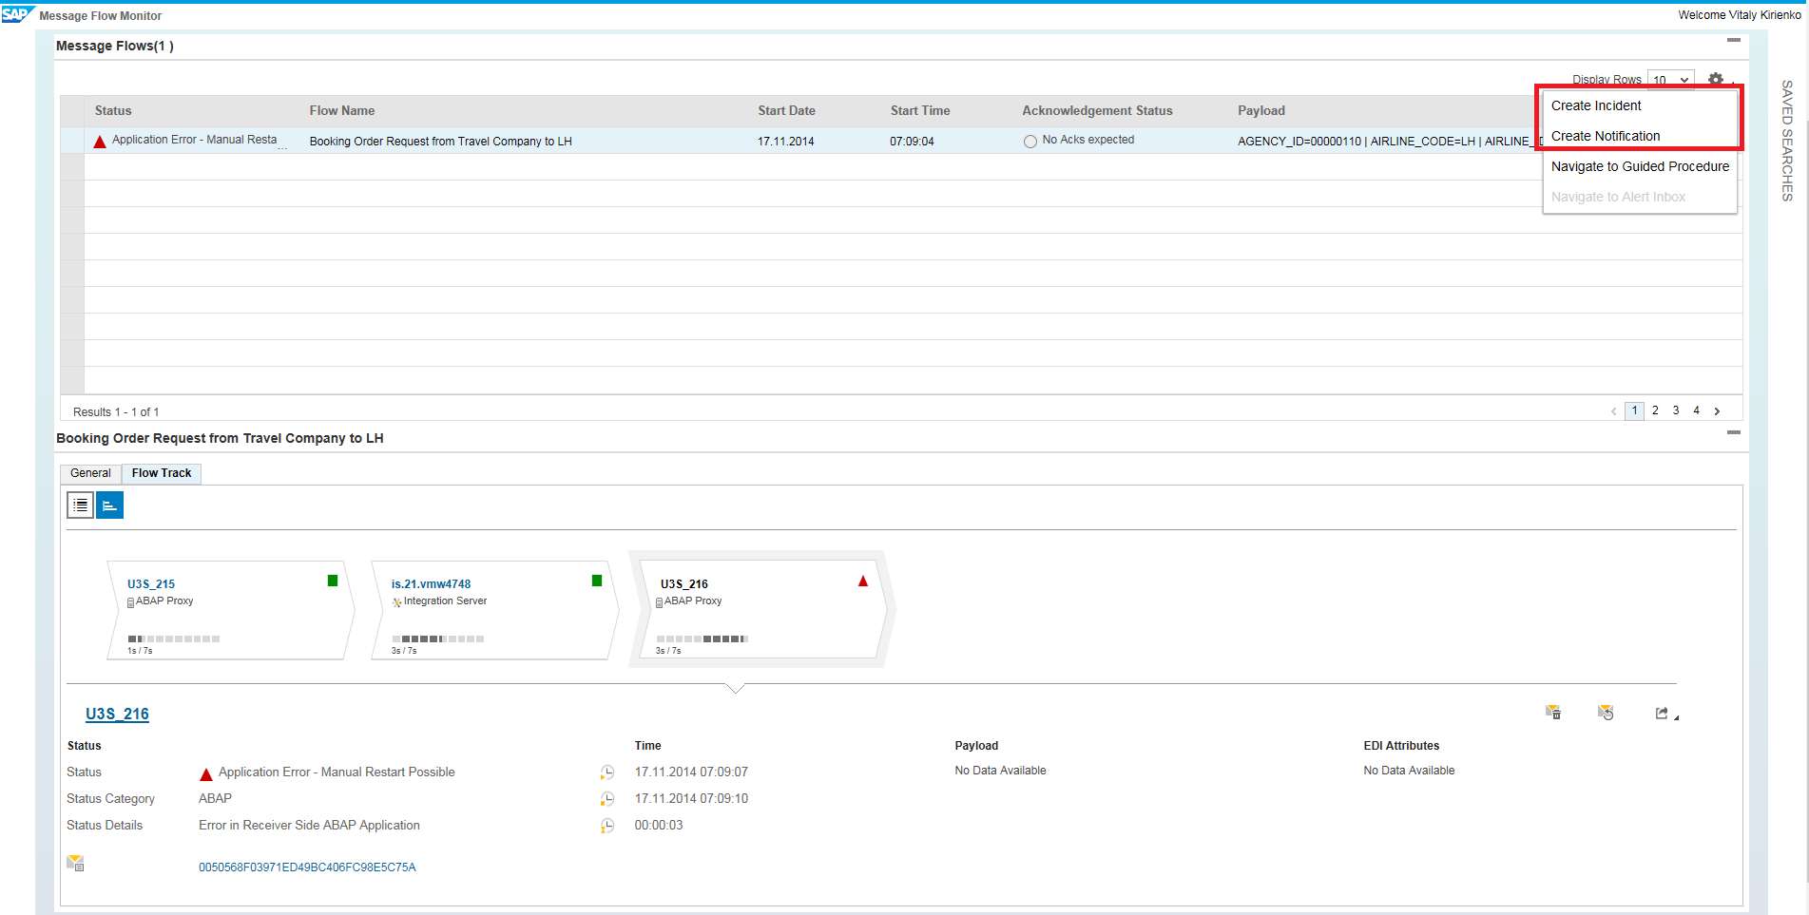Go to results page 2
The image size is (1809, 915).
tap(1655, 410)
